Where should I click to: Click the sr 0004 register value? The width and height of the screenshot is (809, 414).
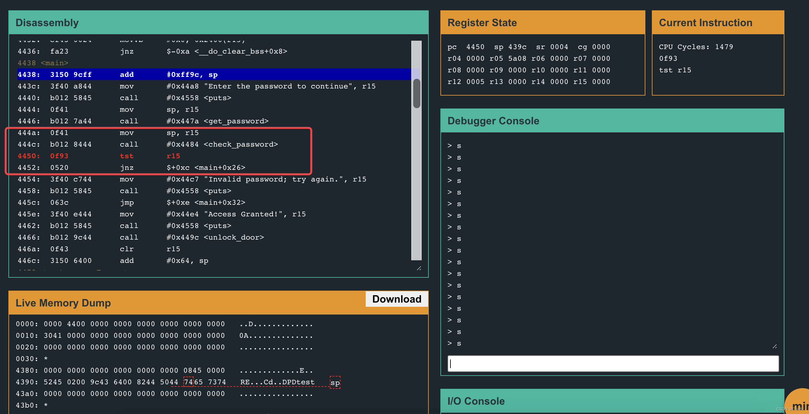552,47
